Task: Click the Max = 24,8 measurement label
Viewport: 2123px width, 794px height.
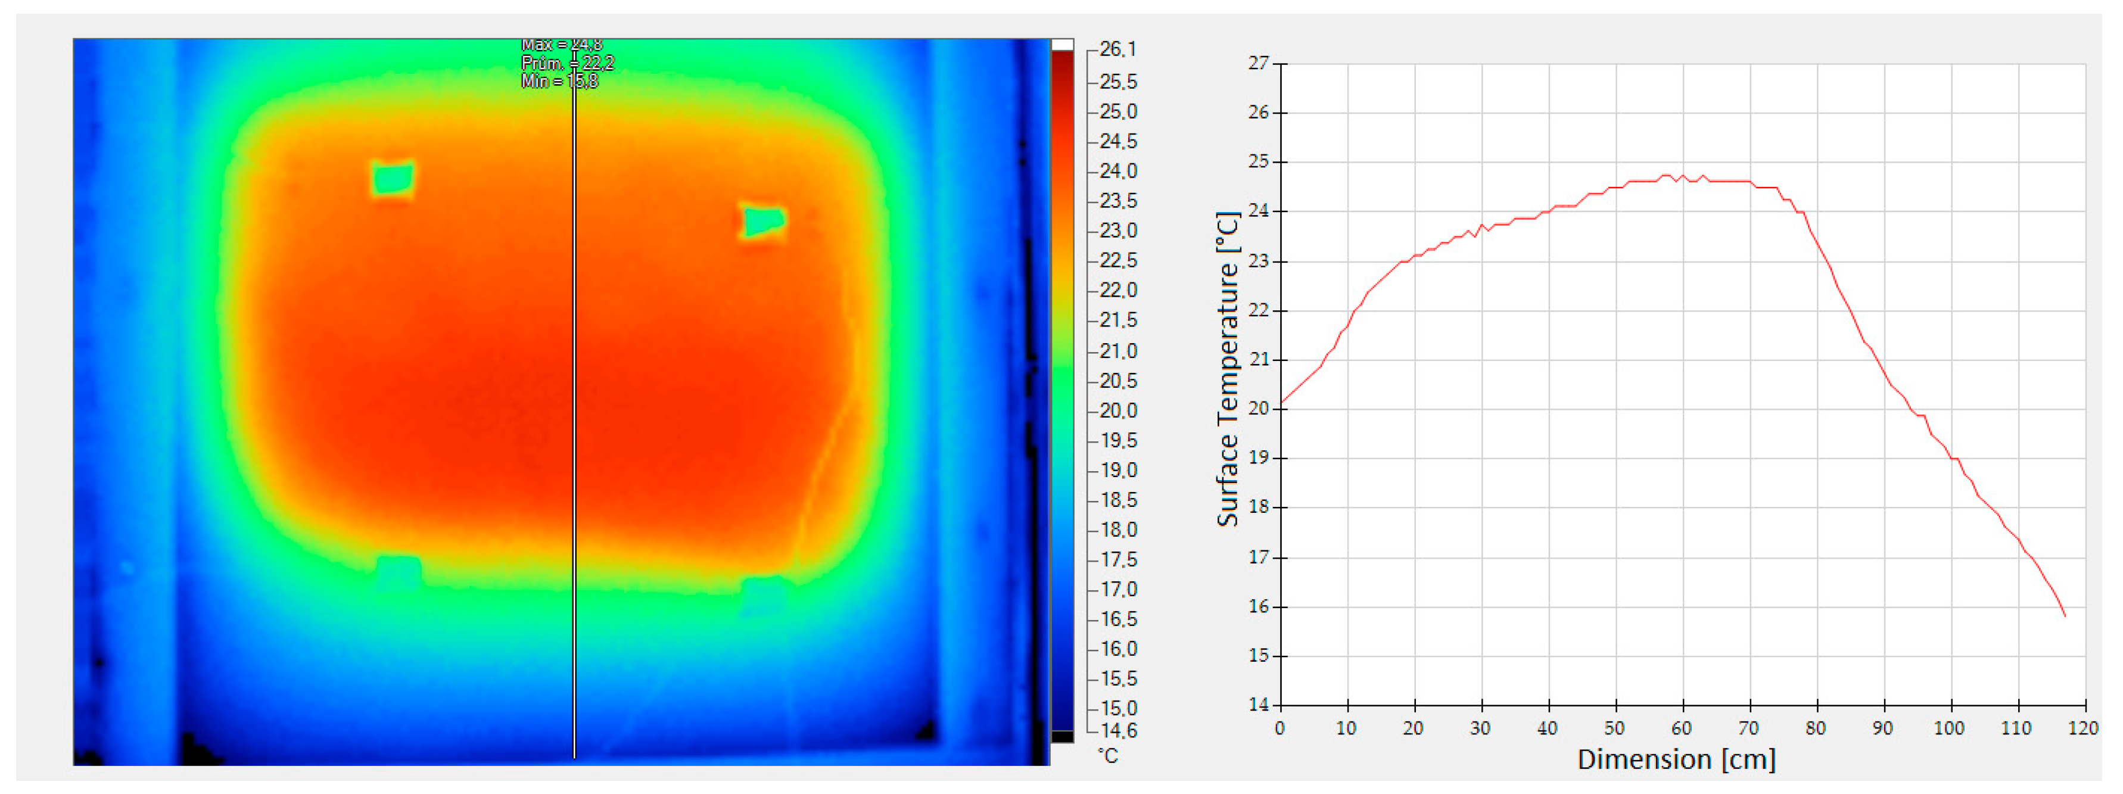Action: (561, 45)
